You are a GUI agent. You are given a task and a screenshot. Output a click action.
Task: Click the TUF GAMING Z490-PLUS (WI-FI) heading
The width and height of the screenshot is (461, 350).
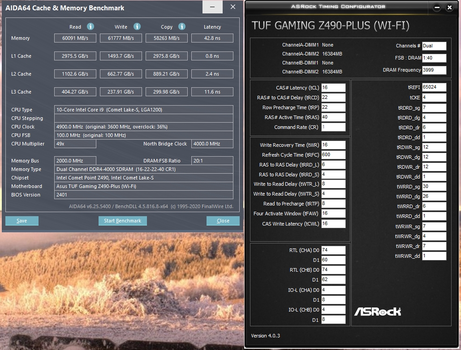pyautogui.click(x=331, y=26)
